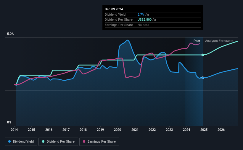Click the pink Earnings Per Share legend dot
The height and width of the screenshot is (150, 243).
click(x=84, y=141)
